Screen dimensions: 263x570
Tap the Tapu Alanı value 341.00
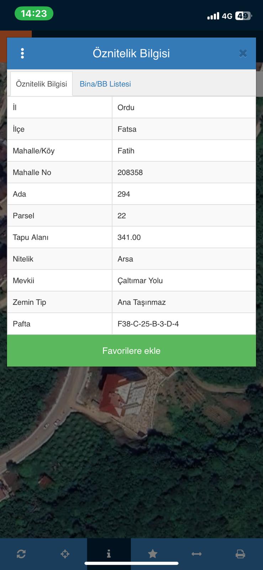(x=129, y=237)
